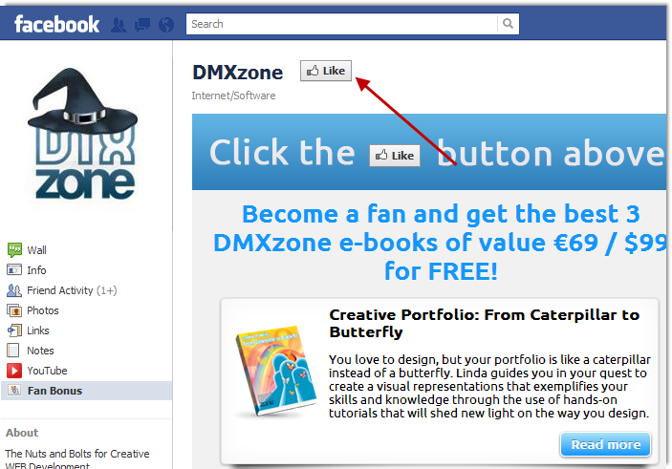This screenshot has height=469, width=672.
Task: Like the DMXzone page
Action: point(326,71)
